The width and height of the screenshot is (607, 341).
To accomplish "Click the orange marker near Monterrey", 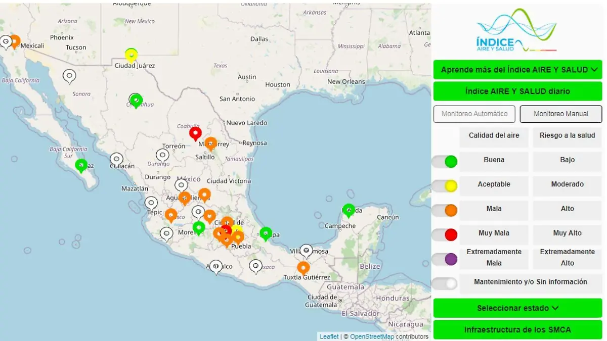I will 211,143.
